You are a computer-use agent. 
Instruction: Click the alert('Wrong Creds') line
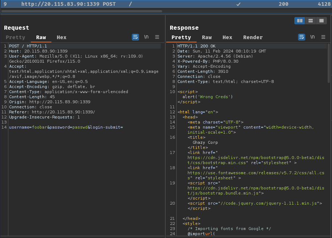coord(207,97)
